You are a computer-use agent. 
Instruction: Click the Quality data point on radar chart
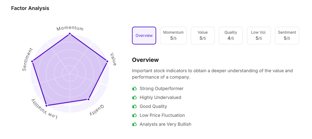coord(89,99)
